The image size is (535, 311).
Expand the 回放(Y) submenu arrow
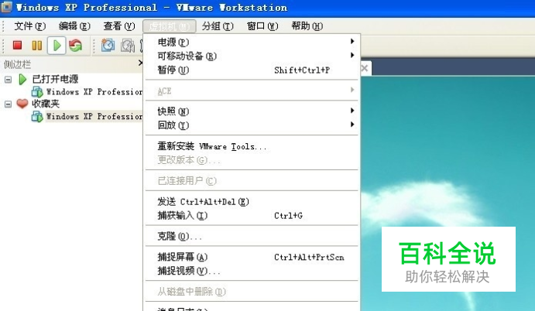click(x=352, y=125)
